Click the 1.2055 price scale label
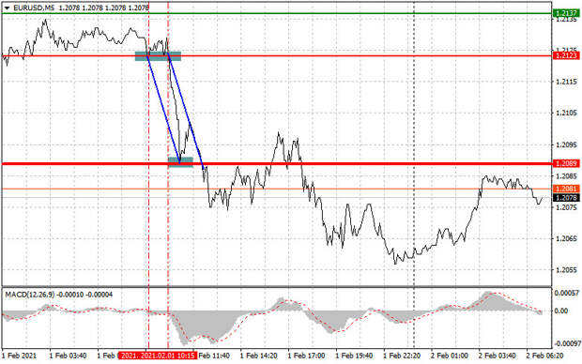 point(566,270)
